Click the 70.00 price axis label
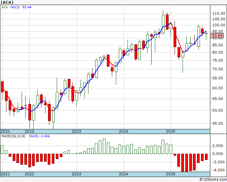Screen dimensions: 227x182 (218, 69)
